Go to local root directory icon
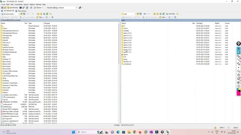Viewport: 241px width, 135px height. click(41, 14)
